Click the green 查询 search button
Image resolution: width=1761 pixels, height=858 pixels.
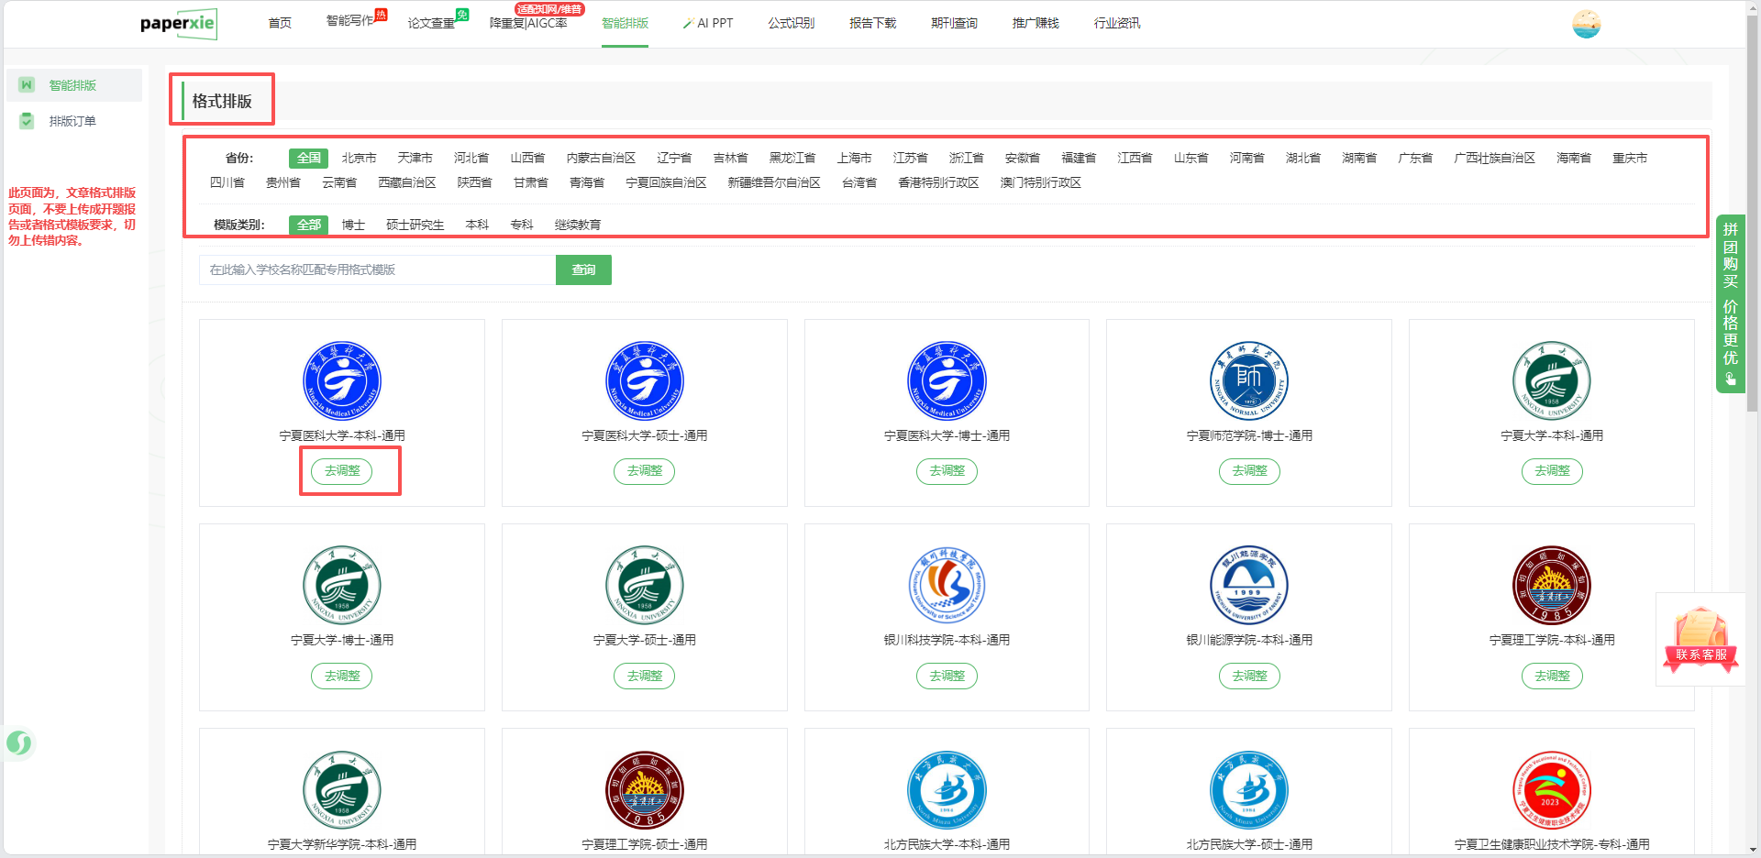point(583,269)
